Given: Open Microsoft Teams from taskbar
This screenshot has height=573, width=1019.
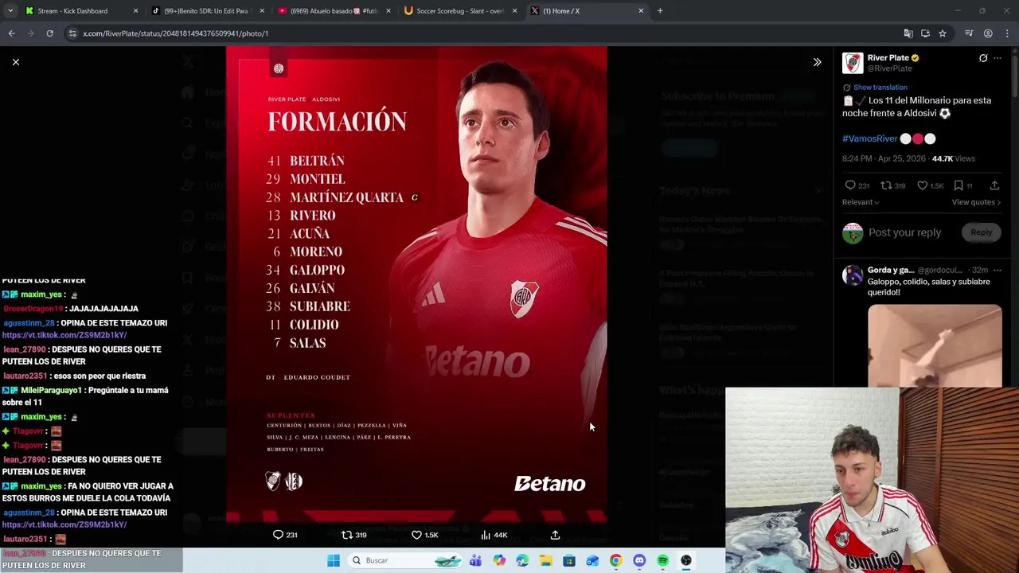Looking at the screenshot, I should coord(476,560).
